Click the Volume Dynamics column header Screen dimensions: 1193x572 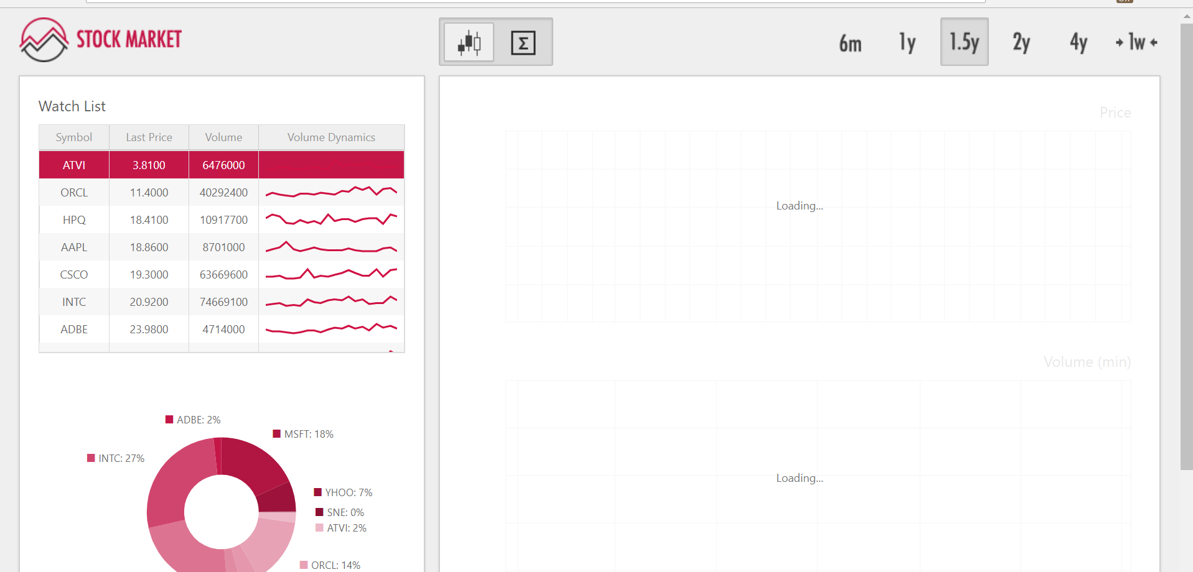coord(331,137)
